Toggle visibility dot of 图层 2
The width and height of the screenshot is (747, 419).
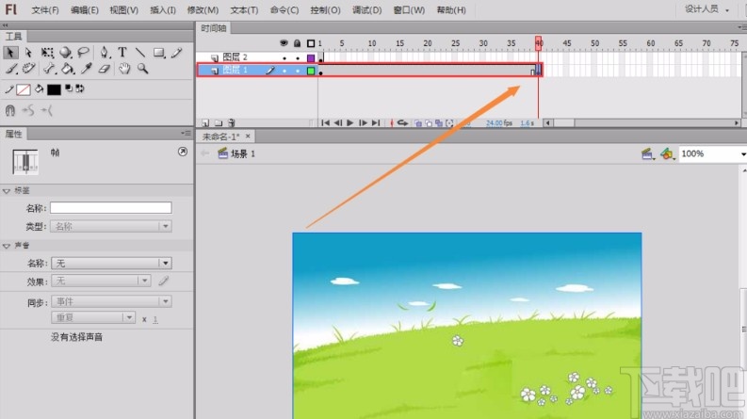[x=284, y=58]
